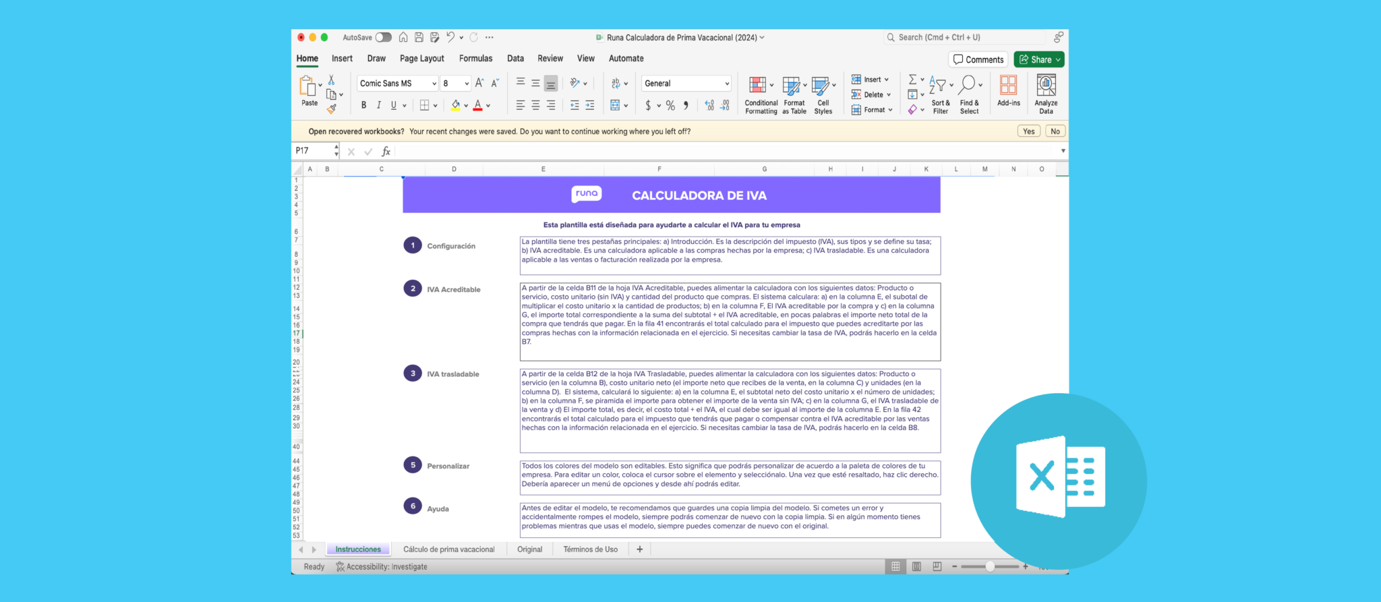The width and height of the screenshot is (1381, 602).
Task: Toggle Bottom Align
Action: pos(551,84)
